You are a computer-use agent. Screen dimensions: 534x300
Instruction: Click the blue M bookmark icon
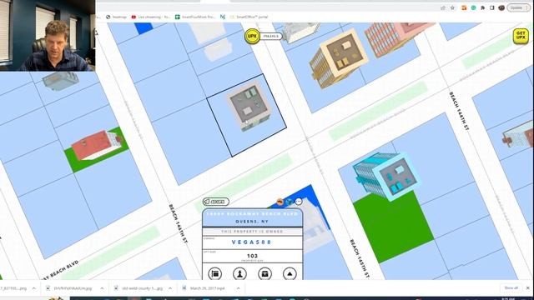(x=223, y=17)
